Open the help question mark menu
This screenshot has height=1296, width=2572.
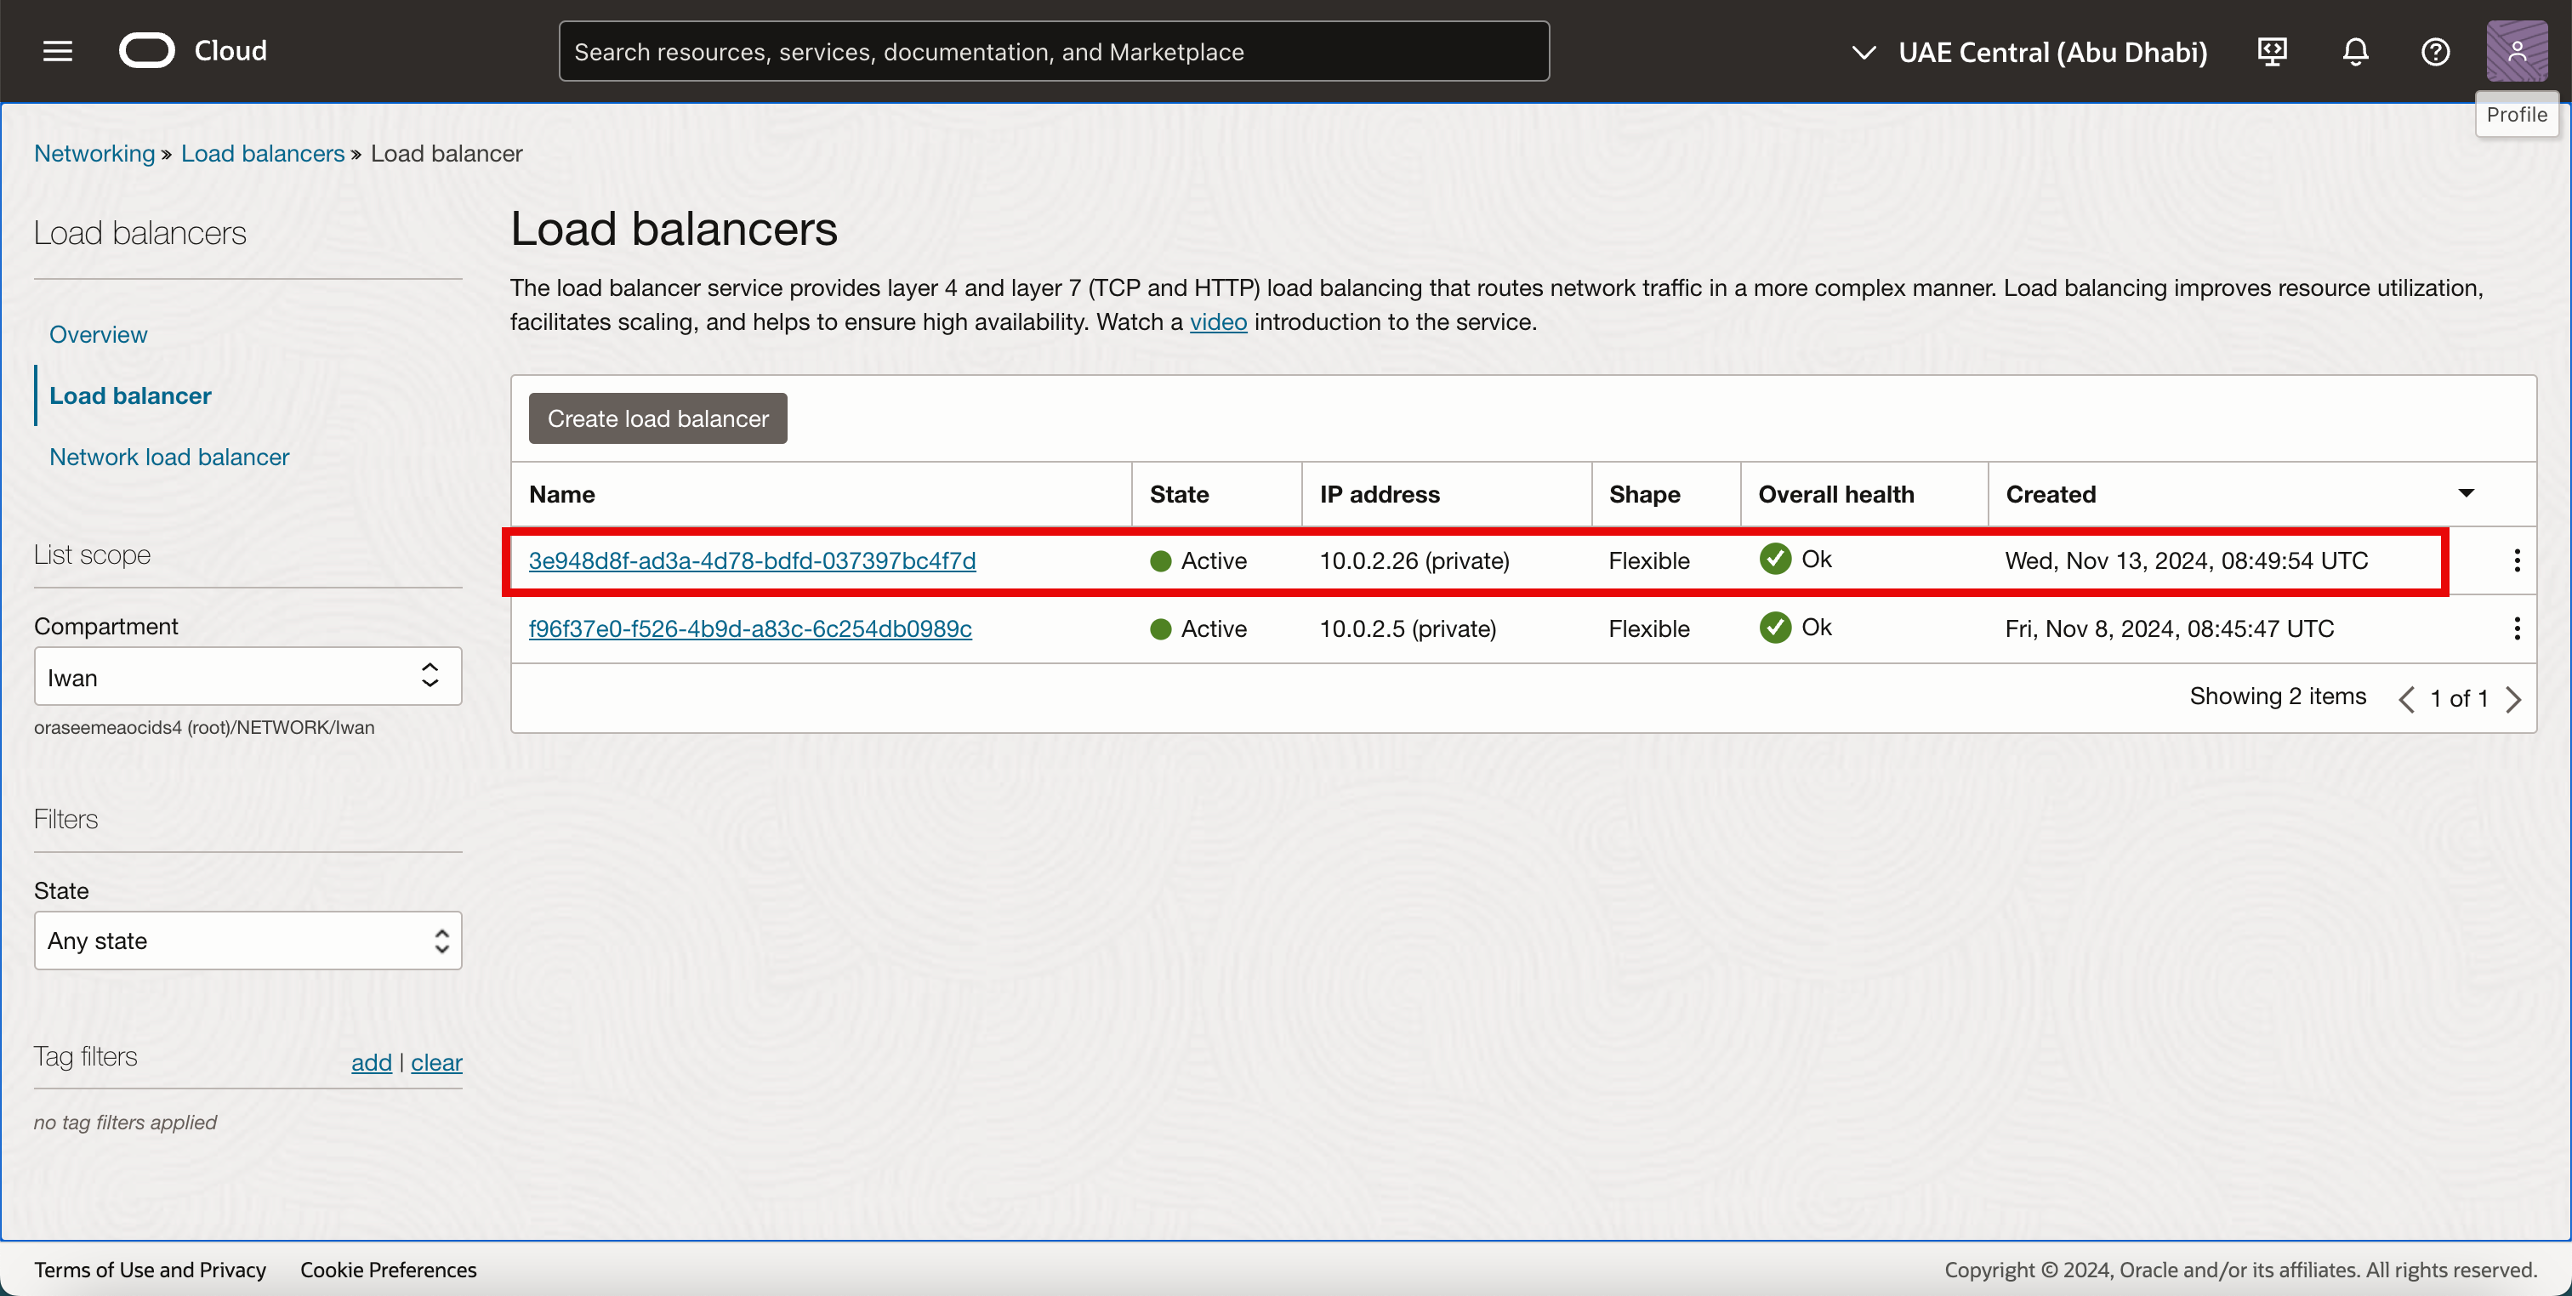[2434, 51]
